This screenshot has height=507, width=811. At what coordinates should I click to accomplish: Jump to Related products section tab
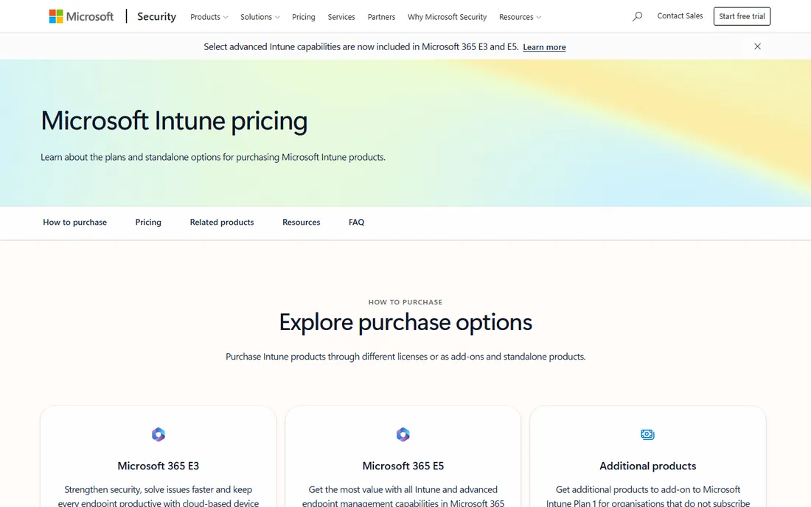pyautogui.click(x=222, y=223)
